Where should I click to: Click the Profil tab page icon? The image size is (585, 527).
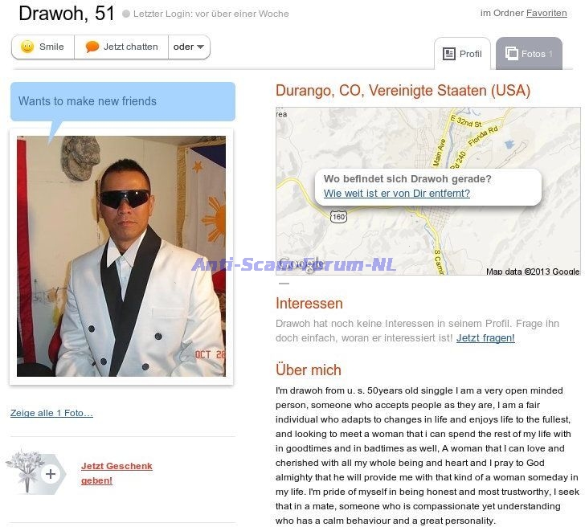click(449, 54)
